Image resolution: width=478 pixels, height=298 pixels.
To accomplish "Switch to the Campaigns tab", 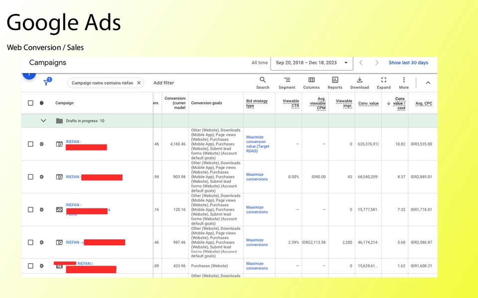I will [47, 62].
